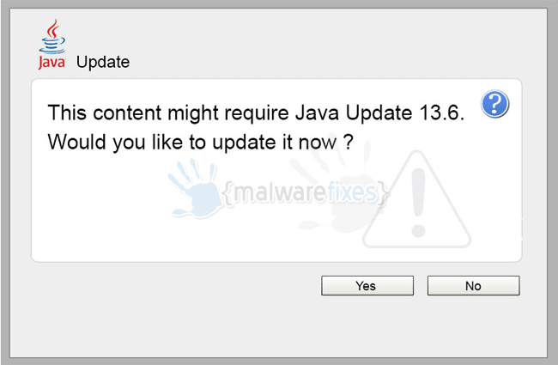Decline the update with the No button

click(473, 286)
